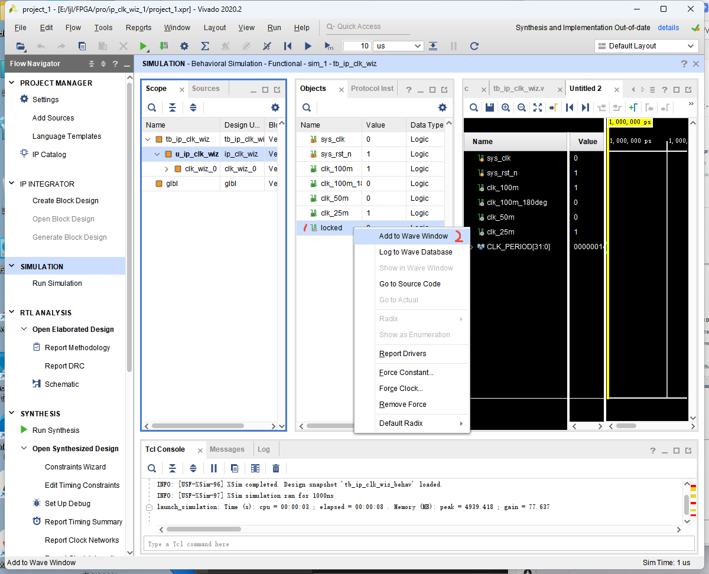The height and width of the screenshot is (574, 709).
Task: Click the Tcl command input field
Action: pyautogui.click(x=419, y=544)
